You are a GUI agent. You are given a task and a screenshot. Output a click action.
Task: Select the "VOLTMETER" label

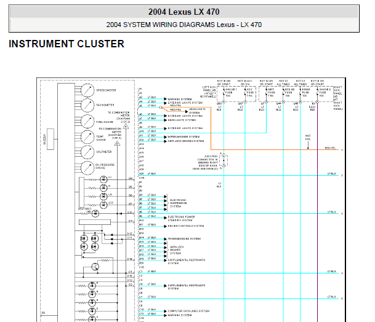coord(104,152)
